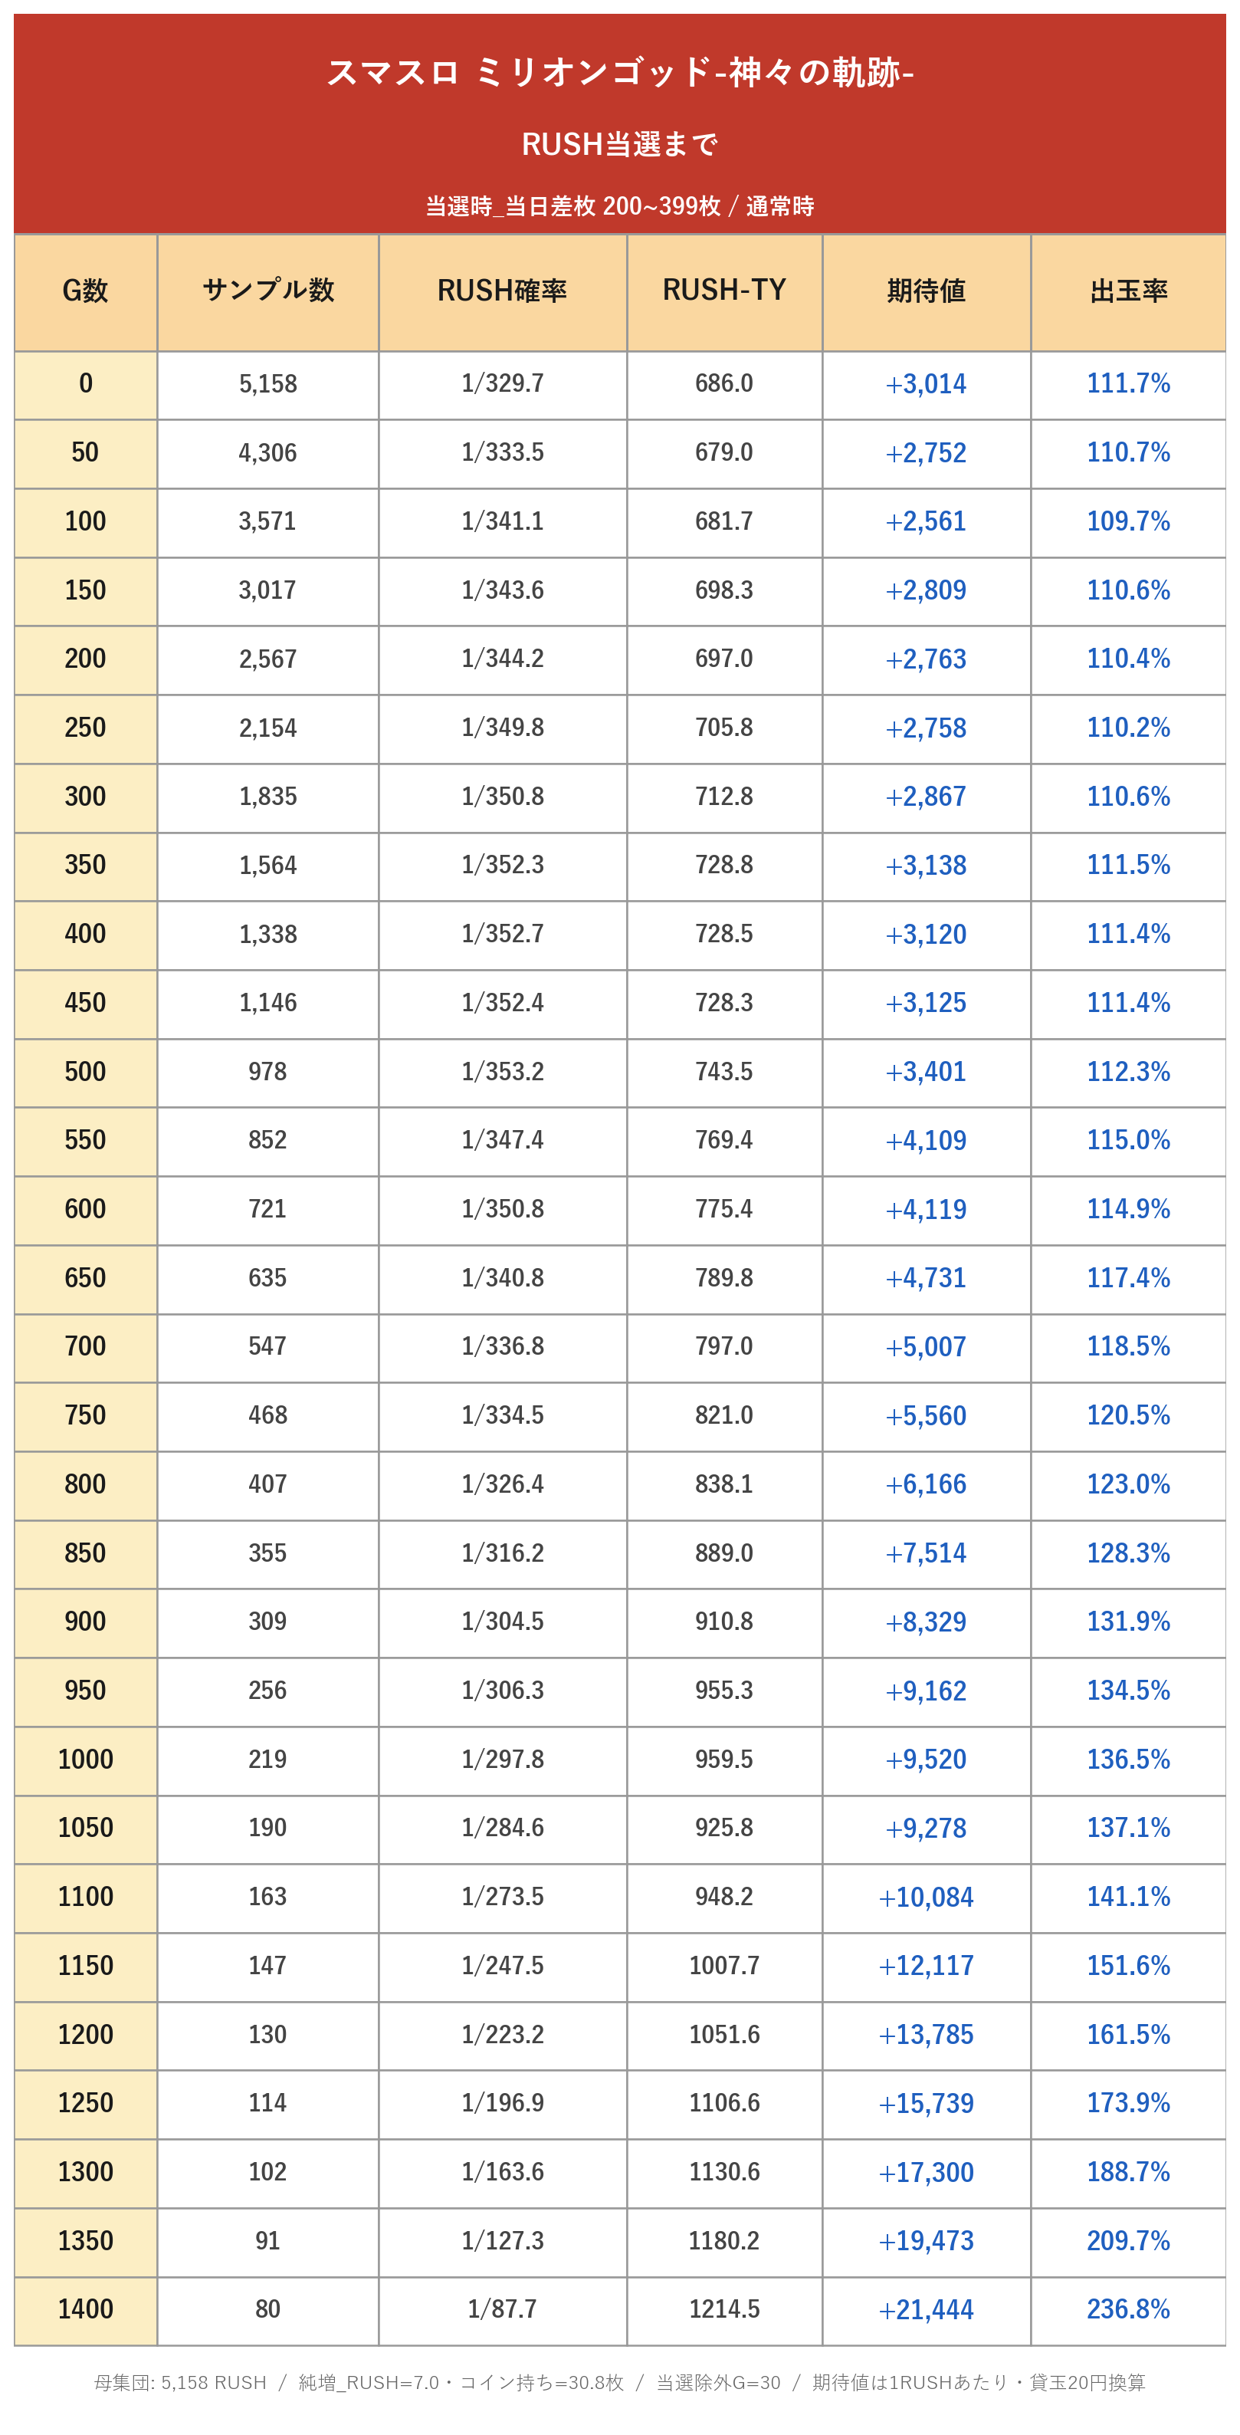This screenshot has width=1240, height=2435.
Task: Select the 0 G row label
Action: point(85,386)
